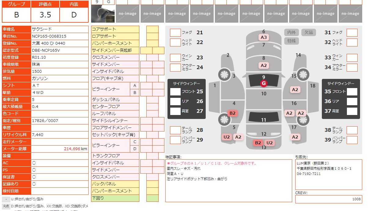
Task: Click the A2 marker near number 17
Action: click(295, 137)
